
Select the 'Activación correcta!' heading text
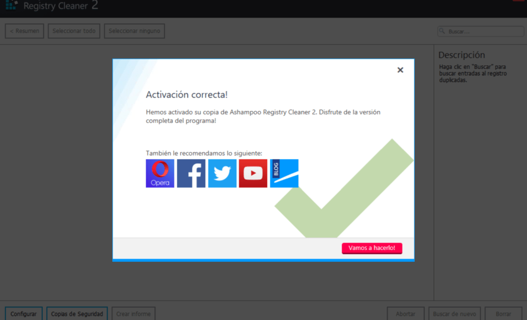[186, 94]
